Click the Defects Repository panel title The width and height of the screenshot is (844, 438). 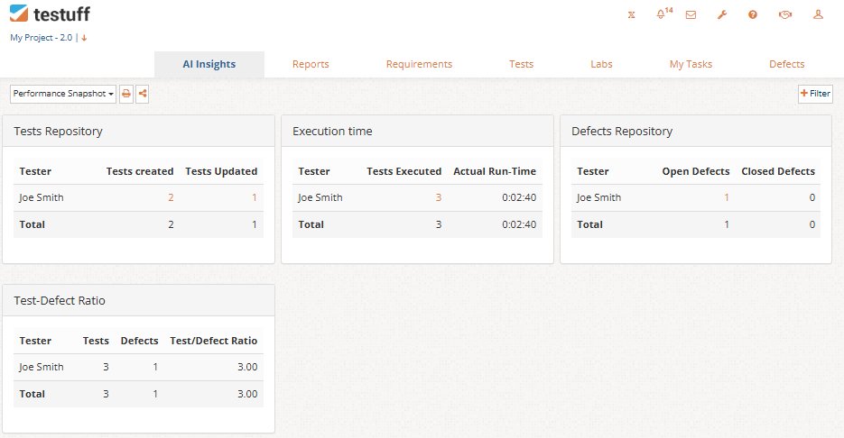[622, 132]
